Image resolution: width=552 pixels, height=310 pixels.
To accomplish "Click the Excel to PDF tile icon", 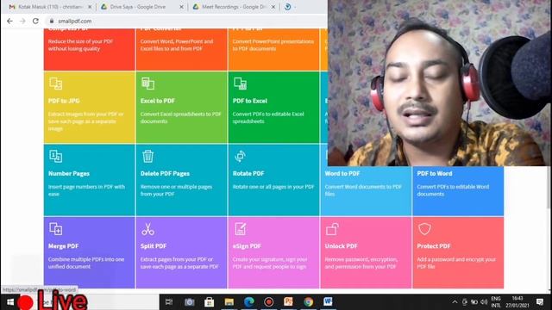I will pos(147,84).
